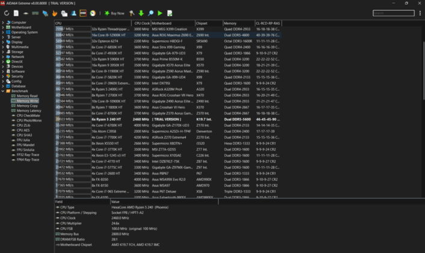Open the FPU Julia benchmark
This screenshot has width=425, height=253.
click(x=23, y=140)
